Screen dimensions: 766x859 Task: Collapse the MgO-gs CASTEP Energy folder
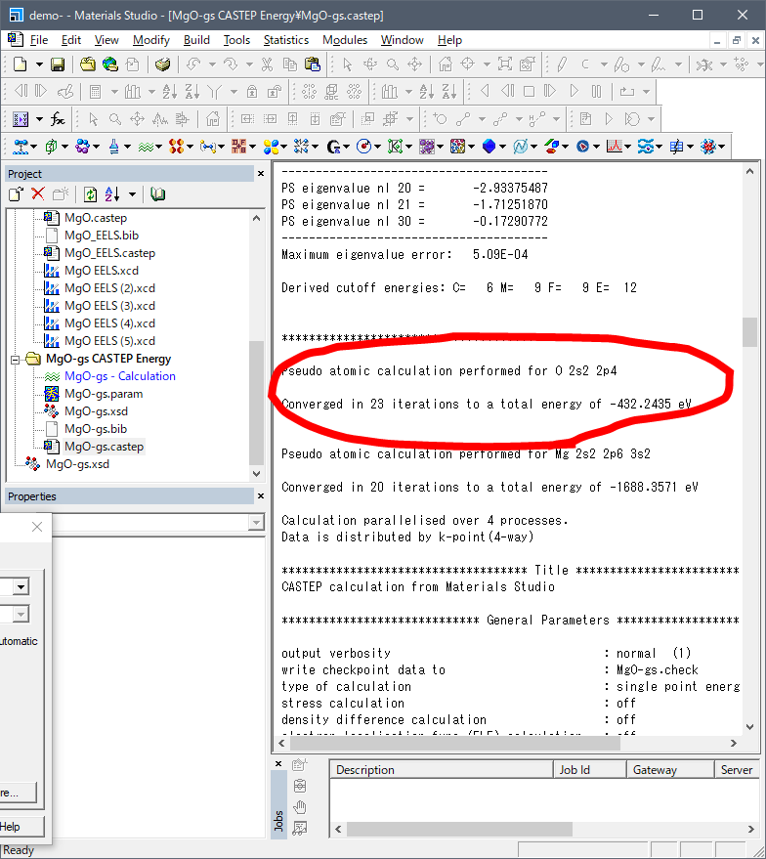[x=16, y=360]
